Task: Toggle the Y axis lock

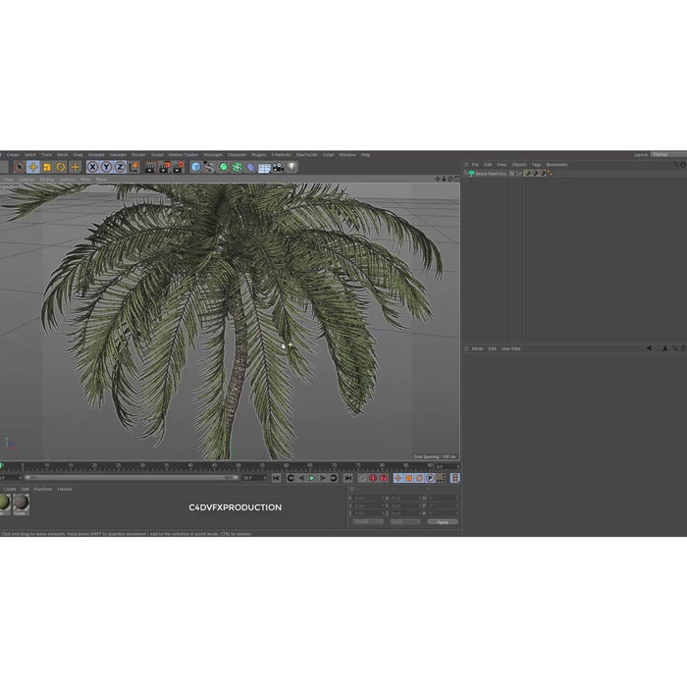Action: tap(106, 167)
